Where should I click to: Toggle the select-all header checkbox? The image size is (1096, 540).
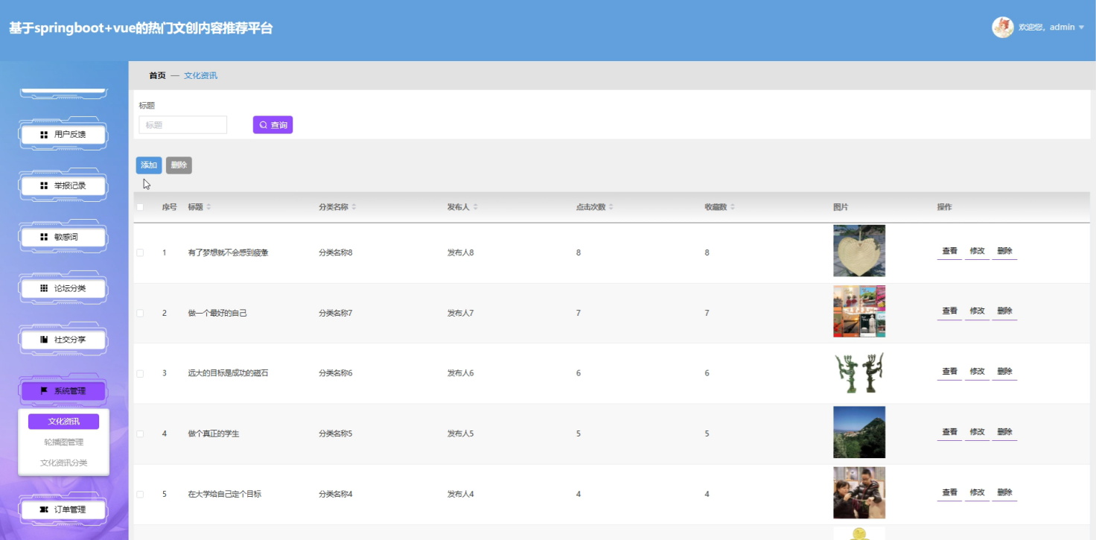(140, 207)
